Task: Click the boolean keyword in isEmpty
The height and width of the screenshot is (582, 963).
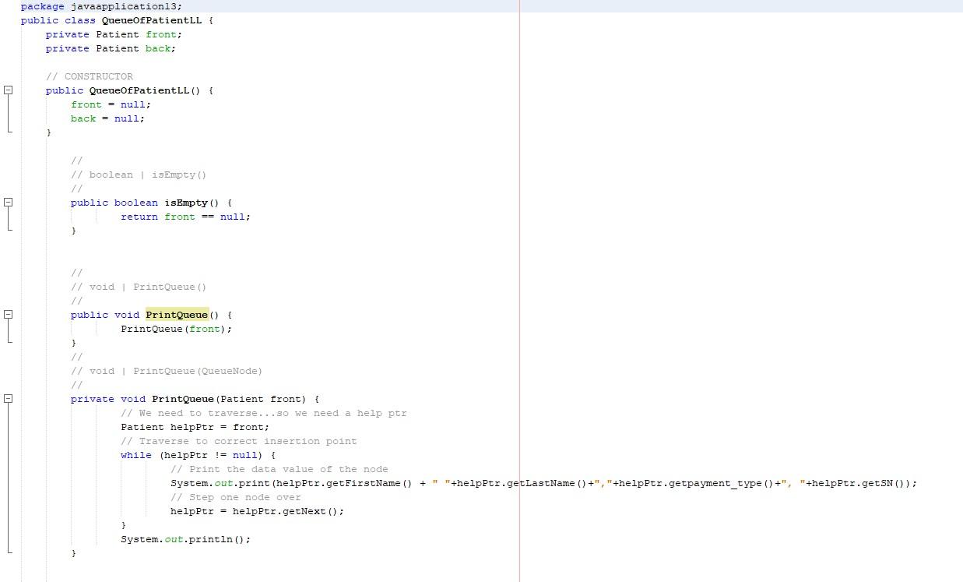Action: 136,202
